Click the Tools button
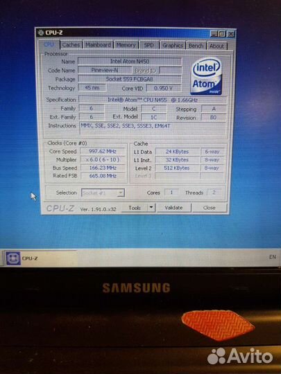 pyautogui.click(x=135, y=208)
